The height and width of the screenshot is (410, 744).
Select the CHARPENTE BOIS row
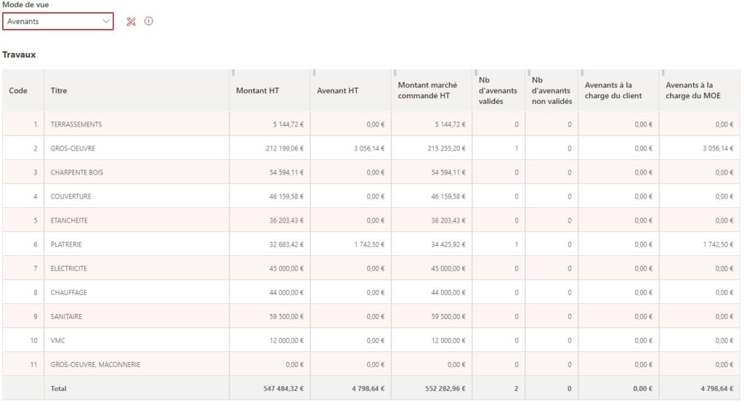[371, 172]
